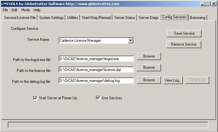This screenshot has width=218, height=132.
Task: Click the Remove Service button
Action: click(184, 44)
